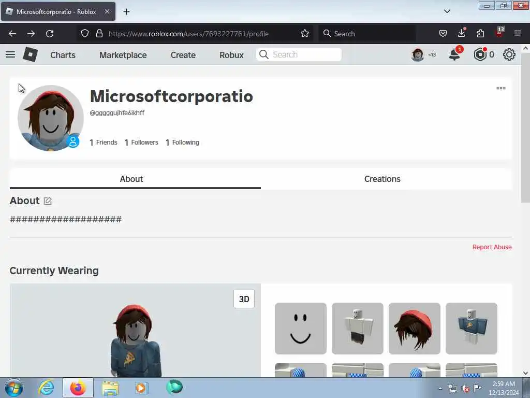
Task: Click the green round app taskbar icon
Action: [x=174, y=387]
